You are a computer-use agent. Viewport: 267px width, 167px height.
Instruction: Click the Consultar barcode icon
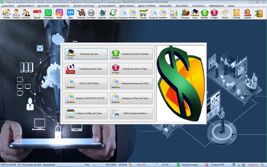point(91,14)
